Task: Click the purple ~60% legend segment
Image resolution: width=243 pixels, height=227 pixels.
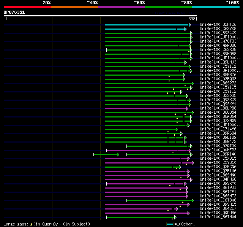Action: (121, 7)
